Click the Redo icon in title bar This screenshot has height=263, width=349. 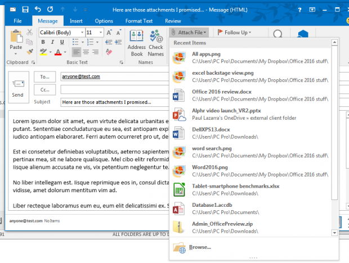[50, 10]
